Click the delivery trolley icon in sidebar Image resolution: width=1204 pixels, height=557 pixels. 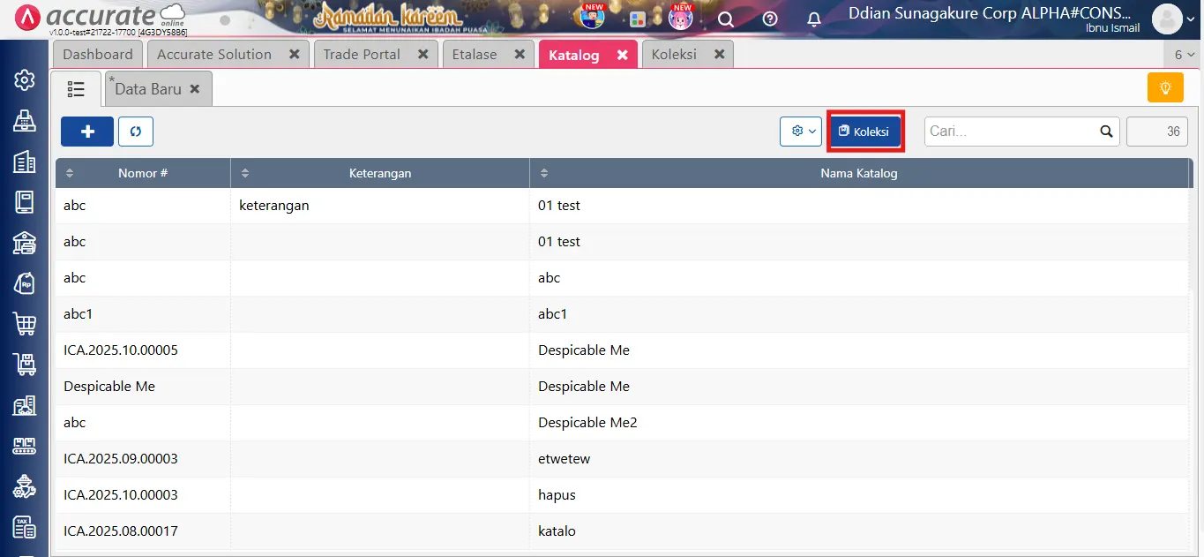[24, 364]
